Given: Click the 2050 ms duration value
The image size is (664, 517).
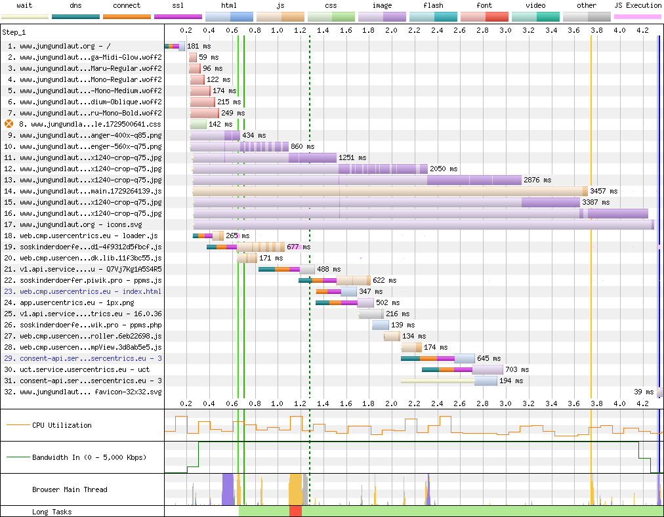Looking at the screenshot, I should click(x=444, y=169).
